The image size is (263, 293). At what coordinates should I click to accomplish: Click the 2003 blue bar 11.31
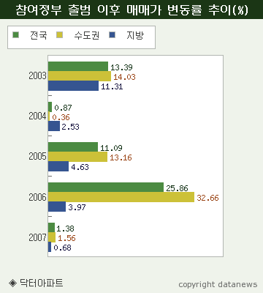click(x=73, y=86)
